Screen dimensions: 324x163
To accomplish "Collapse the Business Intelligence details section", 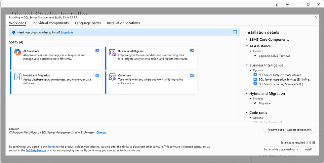I will (x=247, y=65).
